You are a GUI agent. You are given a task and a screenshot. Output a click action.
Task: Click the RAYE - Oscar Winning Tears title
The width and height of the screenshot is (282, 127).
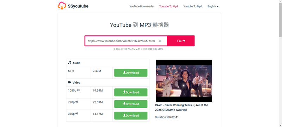pos(182,107)
